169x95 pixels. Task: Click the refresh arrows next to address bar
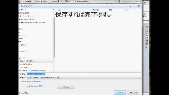(118, 1)
